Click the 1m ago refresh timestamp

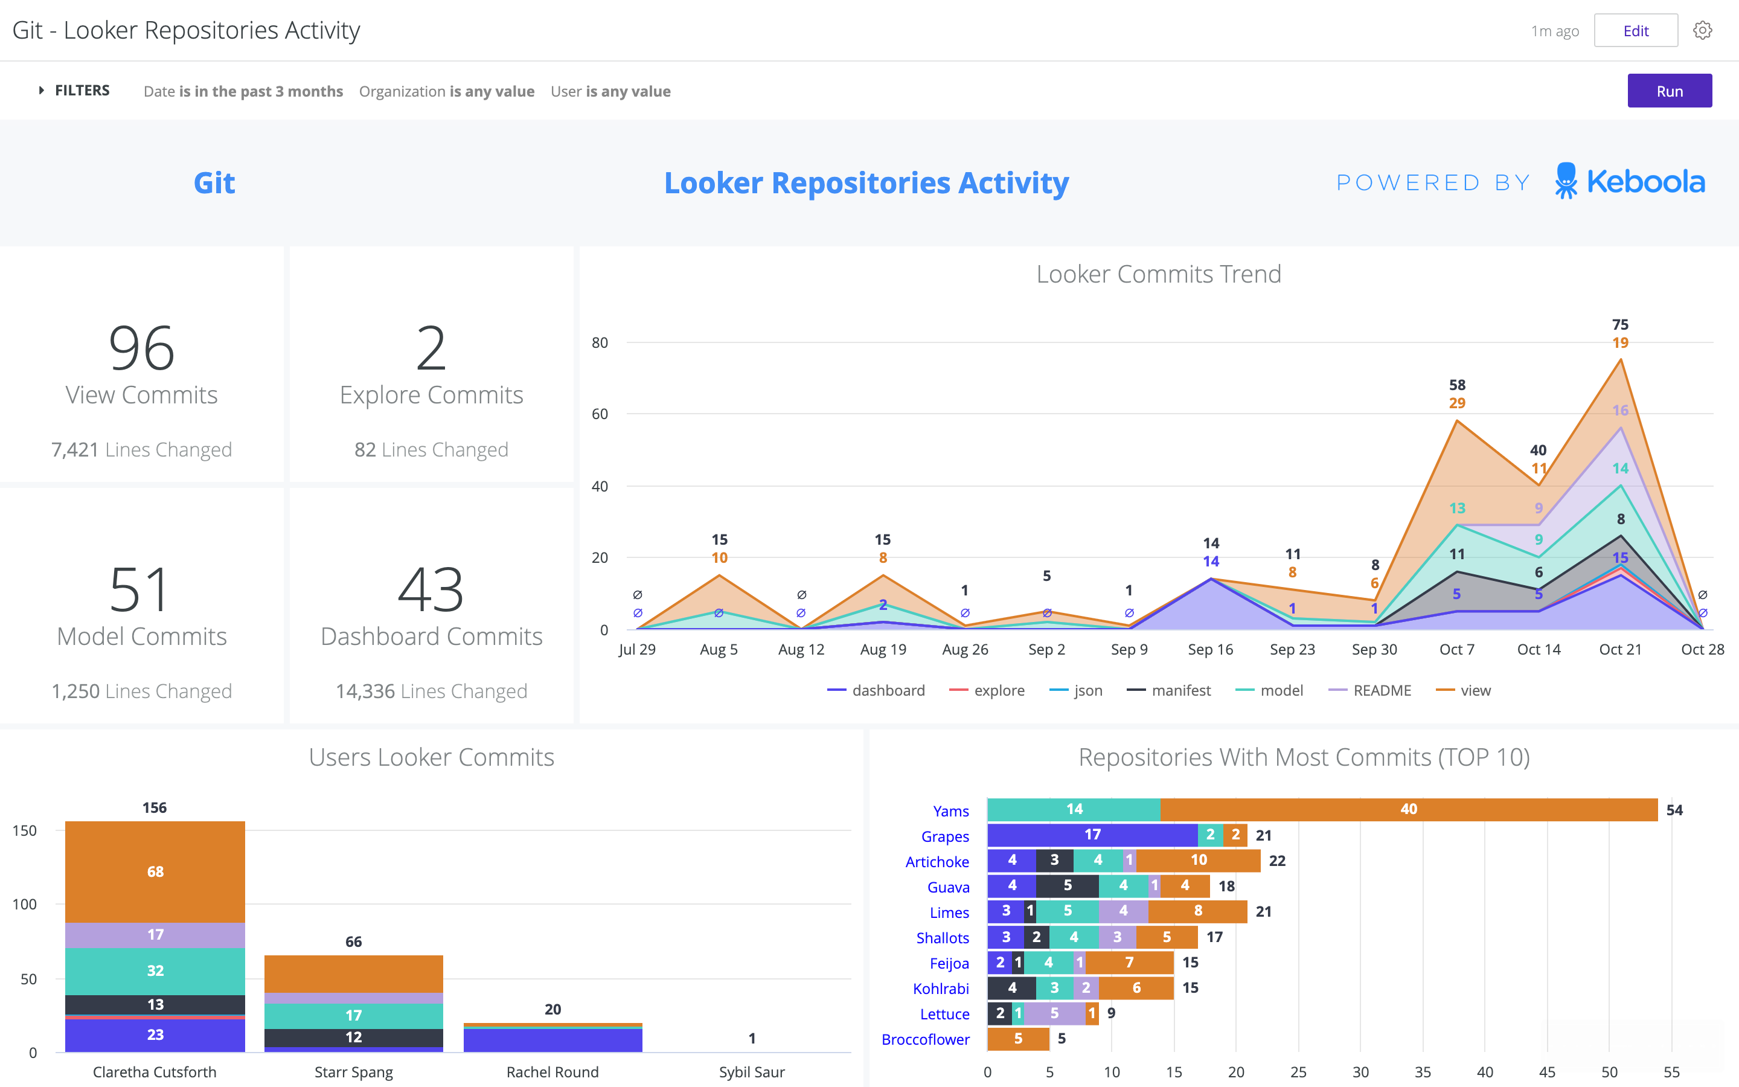pos(1554,31)
